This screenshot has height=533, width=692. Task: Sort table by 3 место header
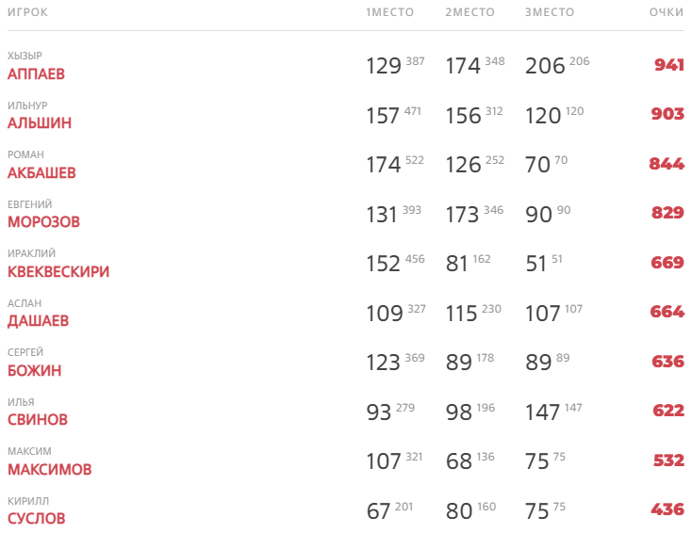pos(549,12)
